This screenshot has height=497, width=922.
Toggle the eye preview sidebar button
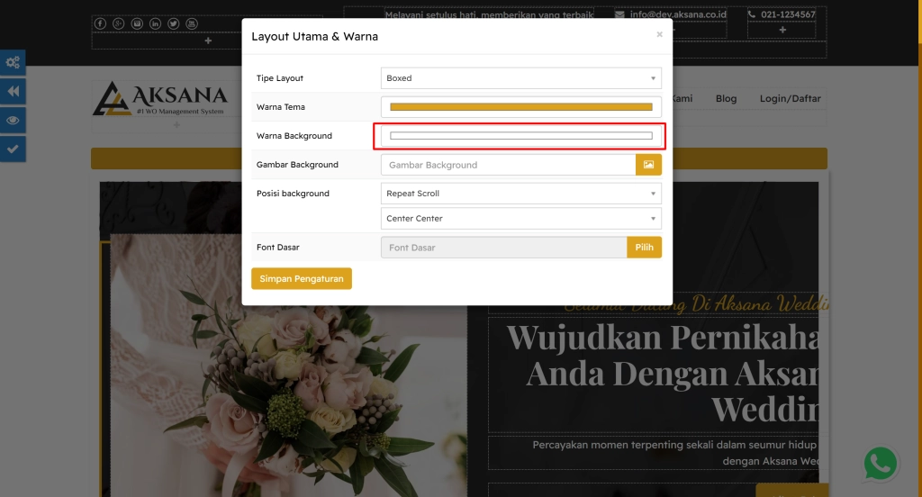tap(13, 120)
